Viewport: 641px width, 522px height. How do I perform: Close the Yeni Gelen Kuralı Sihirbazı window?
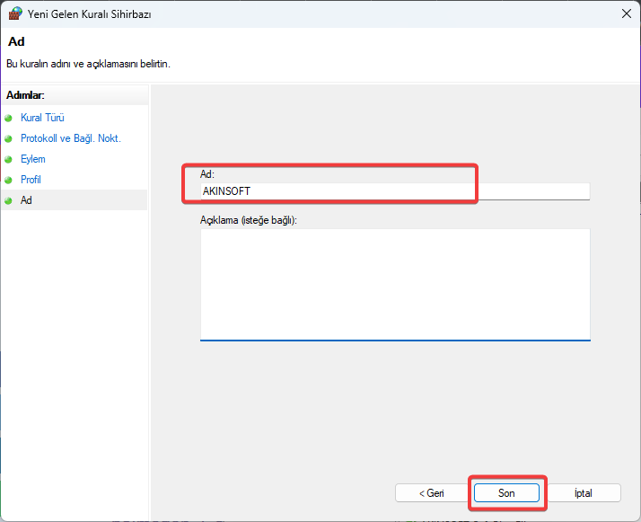point(627,13)
